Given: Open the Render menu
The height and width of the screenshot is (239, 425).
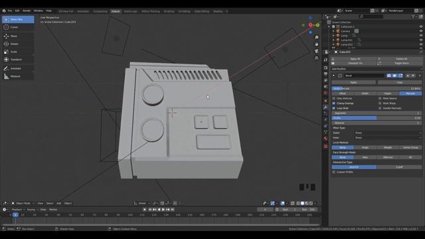Looking at the screenshot, I should (27, 11).
